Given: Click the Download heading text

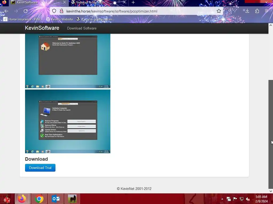Looking at the screenshot, I should (x=36, y=159).
